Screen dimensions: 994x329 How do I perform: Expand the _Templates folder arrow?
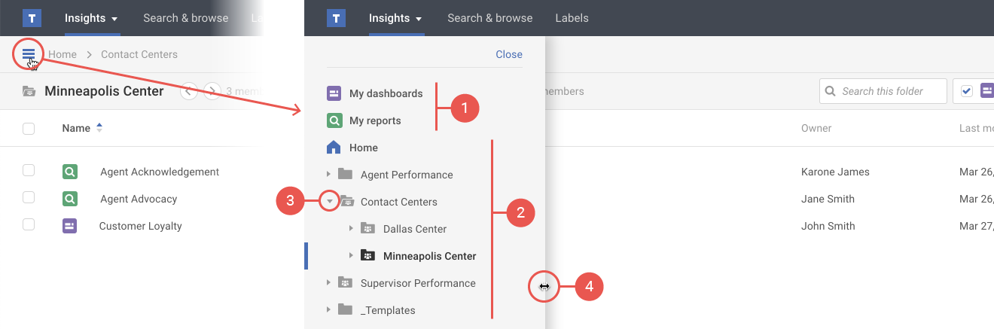(x=328, y=310)
